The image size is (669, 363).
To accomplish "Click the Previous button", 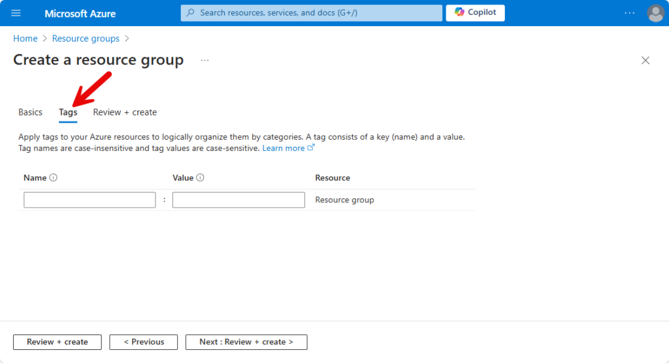I will click(143, 342).
